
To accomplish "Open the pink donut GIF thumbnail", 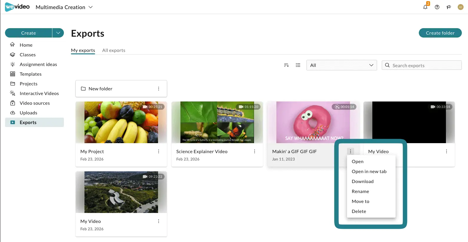I will (313, 122).
